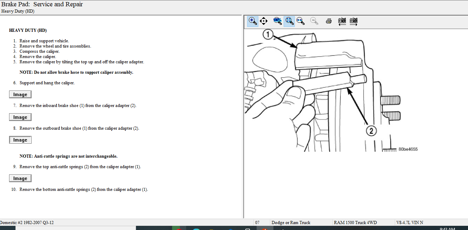Click the bold 'HEAVY DUTY (HD)' heading
This screenshot has width=468, height=230.
pyautogui.click(x=28, y=30)
